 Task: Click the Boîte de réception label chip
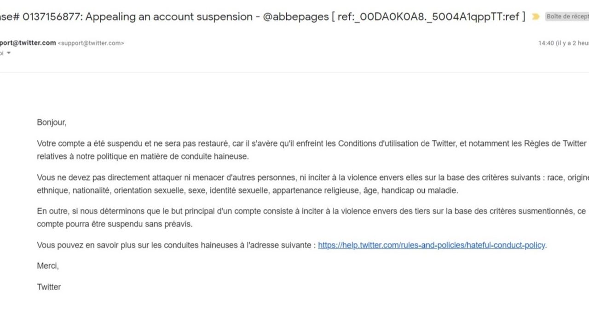click(x=567, y=17)
